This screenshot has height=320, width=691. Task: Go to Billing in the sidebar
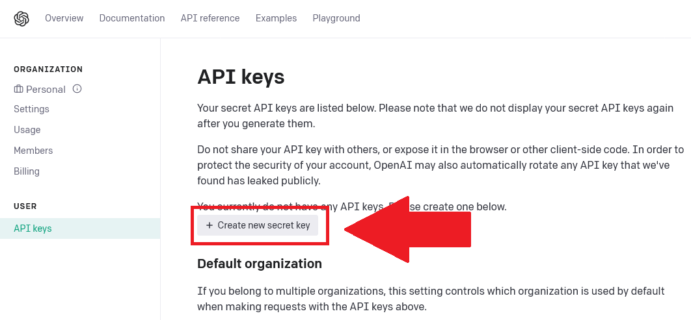(x=27, y=171)
